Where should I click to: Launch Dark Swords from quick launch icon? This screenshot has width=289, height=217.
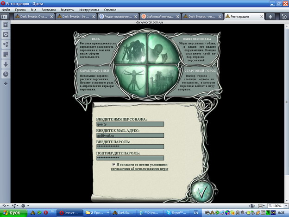click(33, 213)
